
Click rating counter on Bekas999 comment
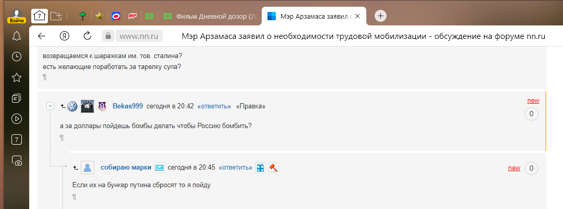tap(531, 114)
